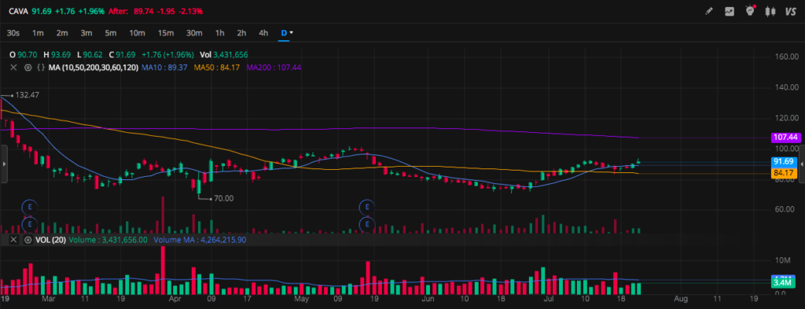Click the MA50 : 84.17 value

point(217,68)
